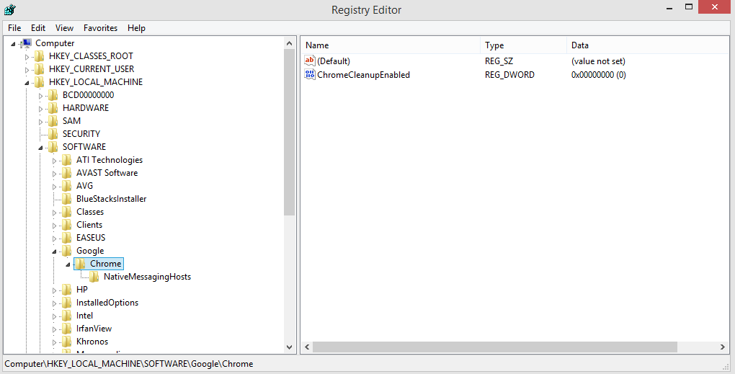Click values pane scroll right arrow
The image size is (735, 374).
(722, 347)
